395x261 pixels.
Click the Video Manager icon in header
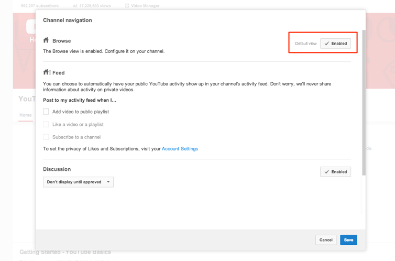127,6
